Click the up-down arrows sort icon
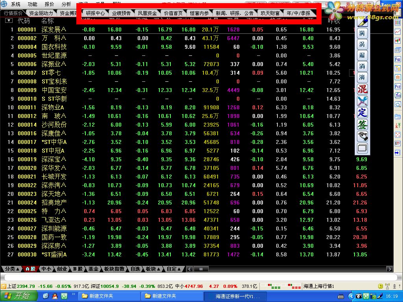 pos(397,125)
